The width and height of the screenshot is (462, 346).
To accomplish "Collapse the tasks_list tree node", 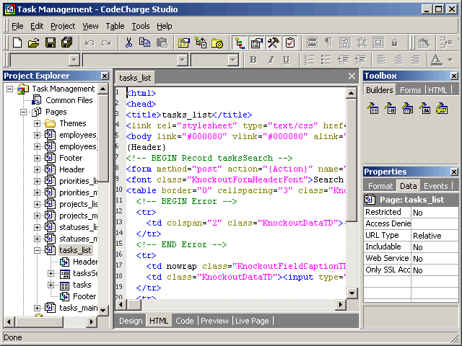I will pyautogui.click(x=38, y=250).
